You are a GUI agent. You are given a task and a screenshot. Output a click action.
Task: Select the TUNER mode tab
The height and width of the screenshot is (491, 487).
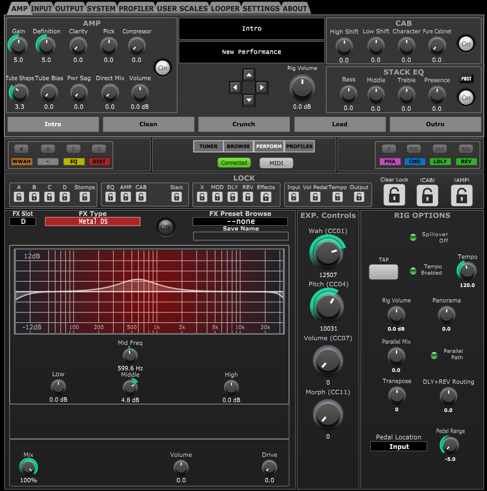[209, 146]
